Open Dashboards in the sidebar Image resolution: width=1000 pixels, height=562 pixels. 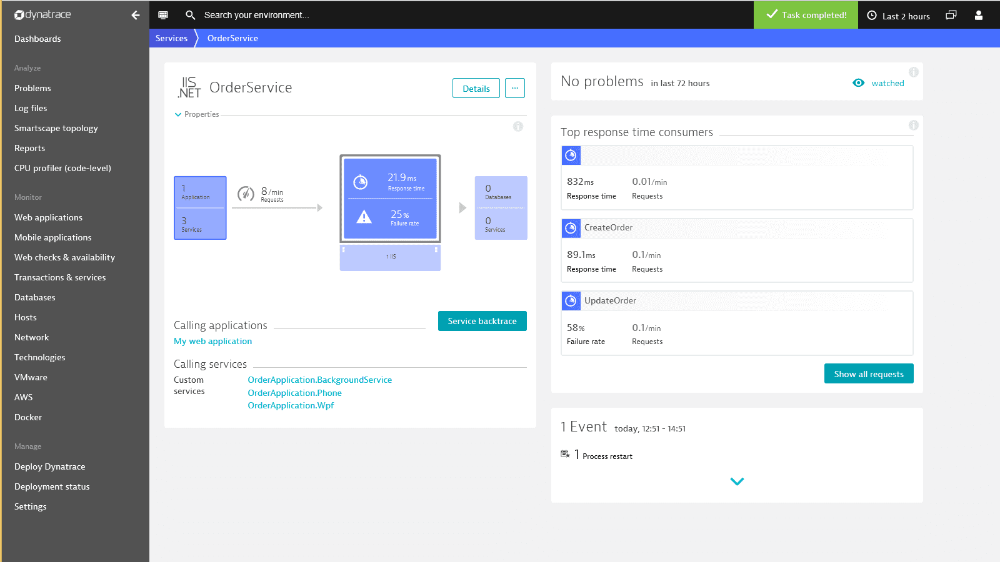click(x=37, y=39)
